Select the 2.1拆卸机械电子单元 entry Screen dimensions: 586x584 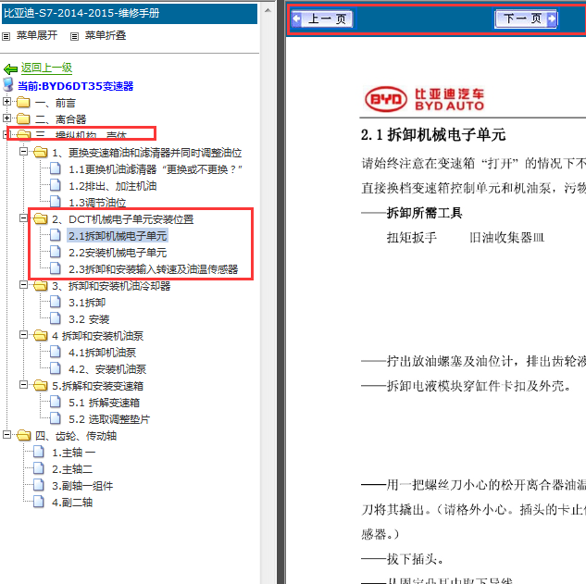coord(118,236)
